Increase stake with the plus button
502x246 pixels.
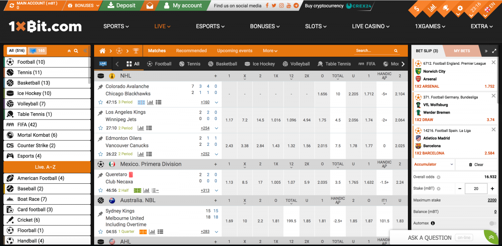492,189
